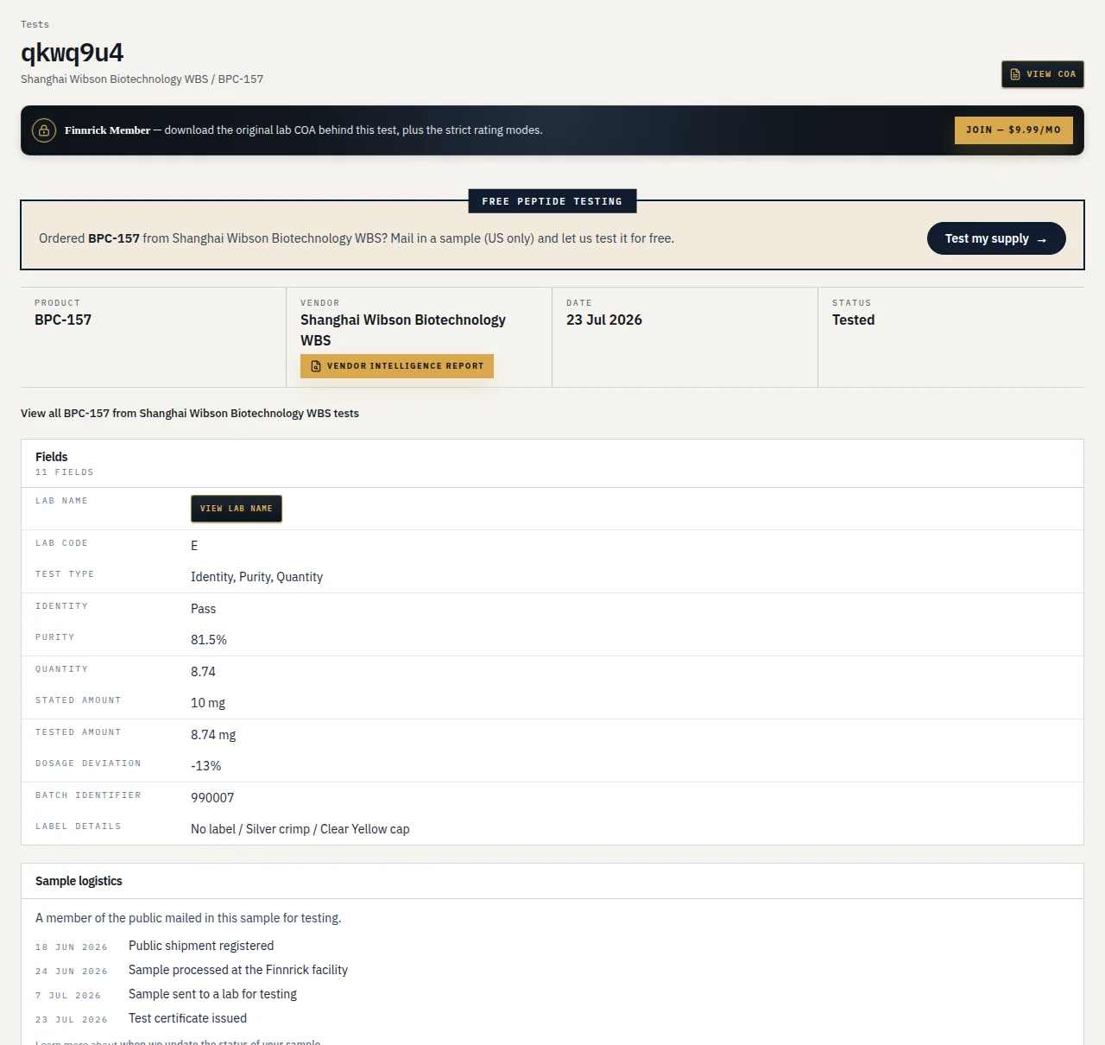The image size is (1105, 1045).
Task: Go to the Tests breadcrumb
Action: pos(35,24)
